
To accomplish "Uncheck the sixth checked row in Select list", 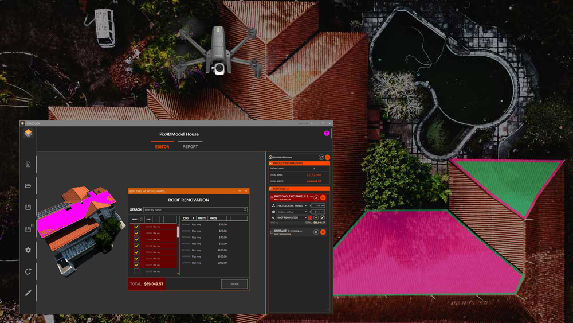I will (136, 259).
